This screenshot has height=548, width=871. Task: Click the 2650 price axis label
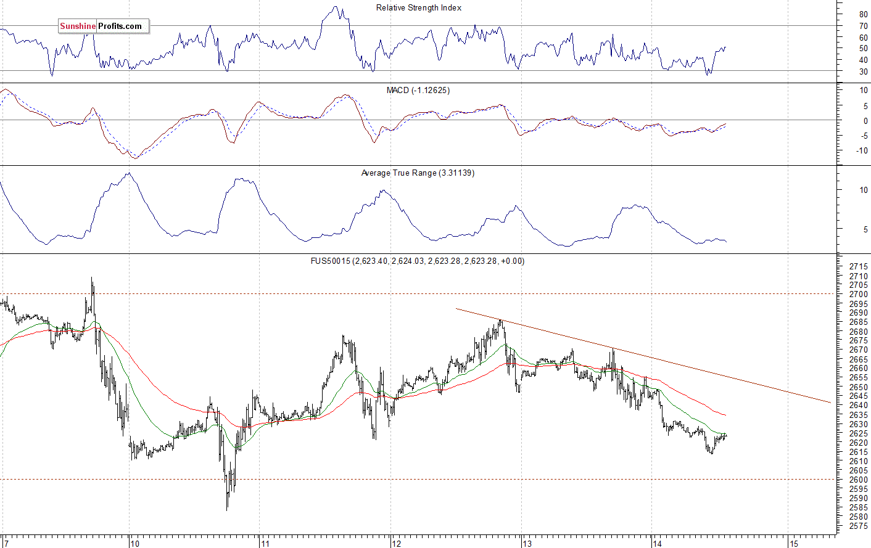[x=859, y=387]
